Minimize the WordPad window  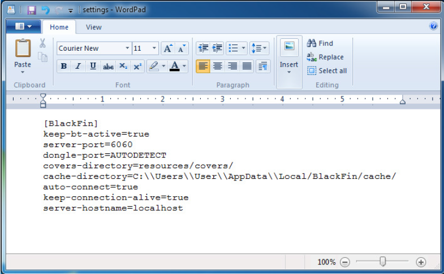point(386,7)
